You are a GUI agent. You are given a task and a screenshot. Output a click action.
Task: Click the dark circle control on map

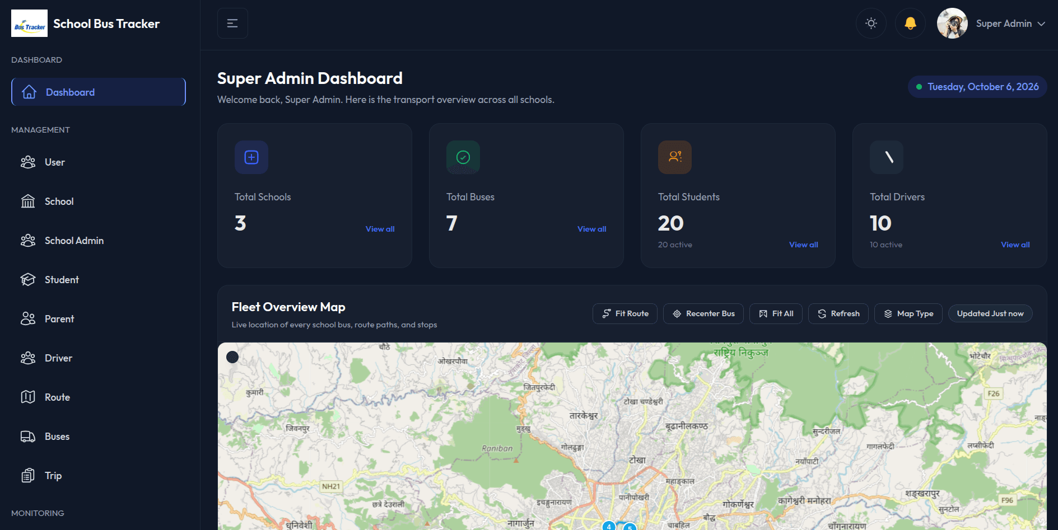point(232,357)
